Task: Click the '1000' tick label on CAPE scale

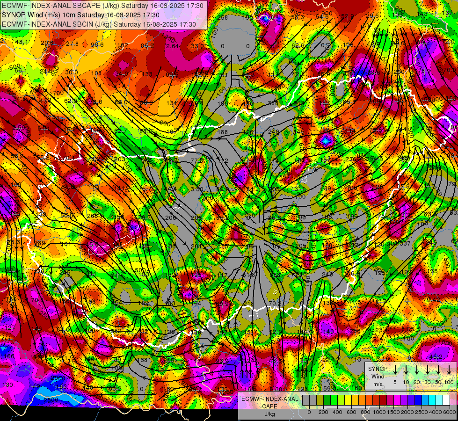Action: pyautogui.click(x=379, y=412)
